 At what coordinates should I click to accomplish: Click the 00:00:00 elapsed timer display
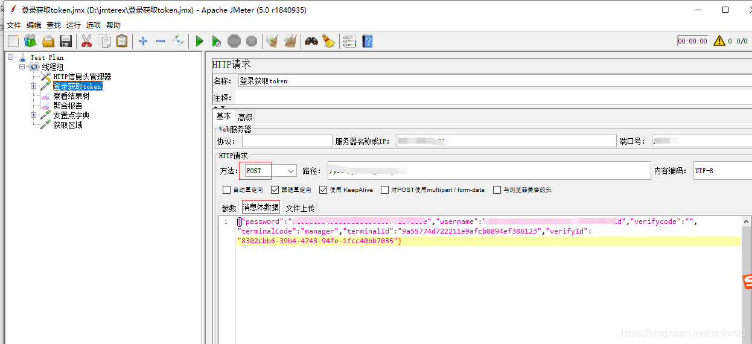692,41
